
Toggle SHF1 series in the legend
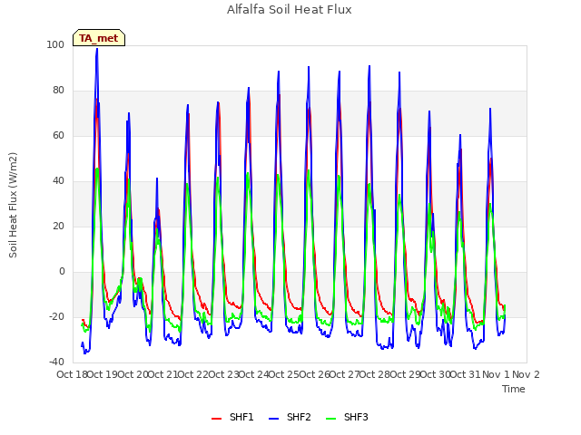coord(232,417)
